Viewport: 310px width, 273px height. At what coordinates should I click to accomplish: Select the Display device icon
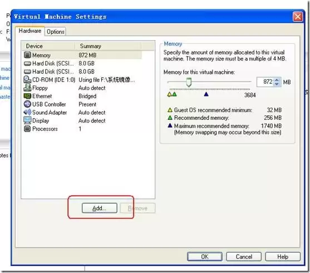(27, 120)
